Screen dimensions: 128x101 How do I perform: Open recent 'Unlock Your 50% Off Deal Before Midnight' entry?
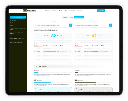16,33
